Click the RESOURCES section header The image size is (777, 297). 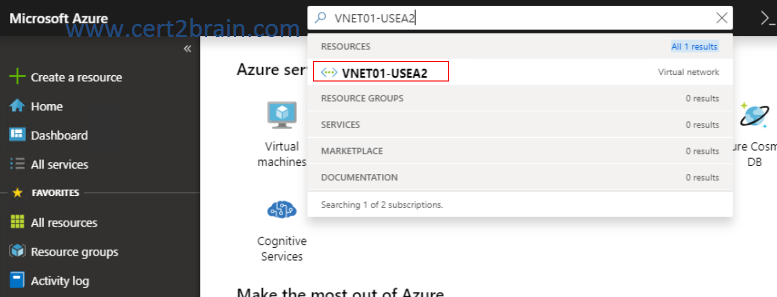(346, 46)
